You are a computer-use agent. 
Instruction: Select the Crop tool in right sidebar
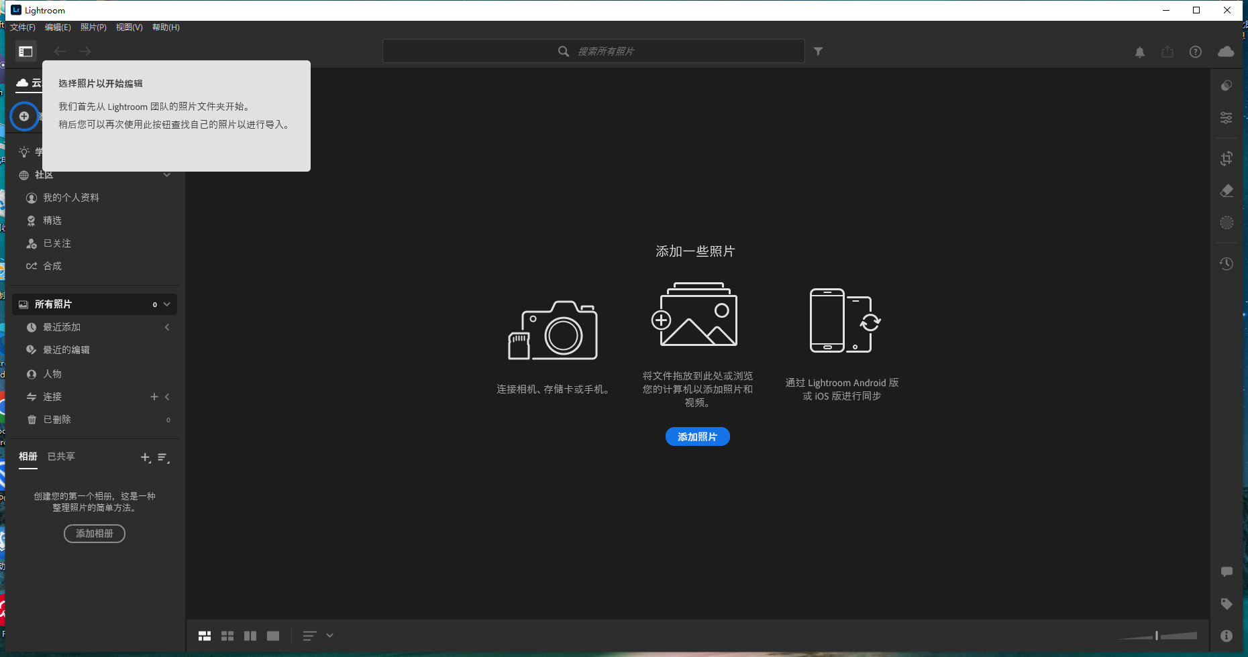[1227, 158]
